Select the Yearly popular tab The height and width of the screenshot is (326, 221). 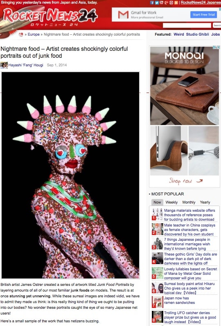coord(205,202)
